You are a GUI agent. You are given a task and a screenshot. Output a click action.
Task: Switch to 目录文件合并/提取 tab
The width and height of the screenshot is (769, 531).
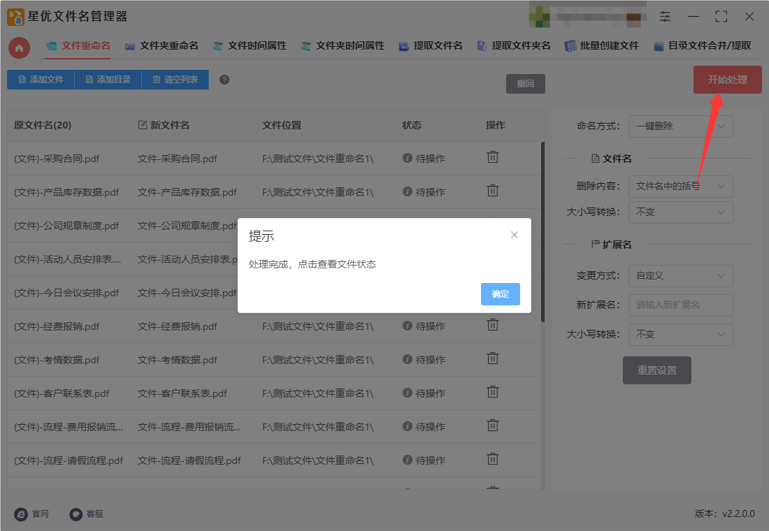click(703, 46)
